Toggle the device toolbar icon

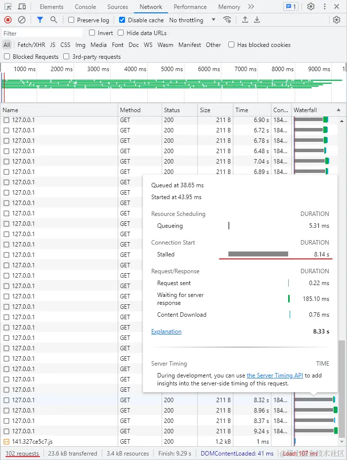(22, 6)
